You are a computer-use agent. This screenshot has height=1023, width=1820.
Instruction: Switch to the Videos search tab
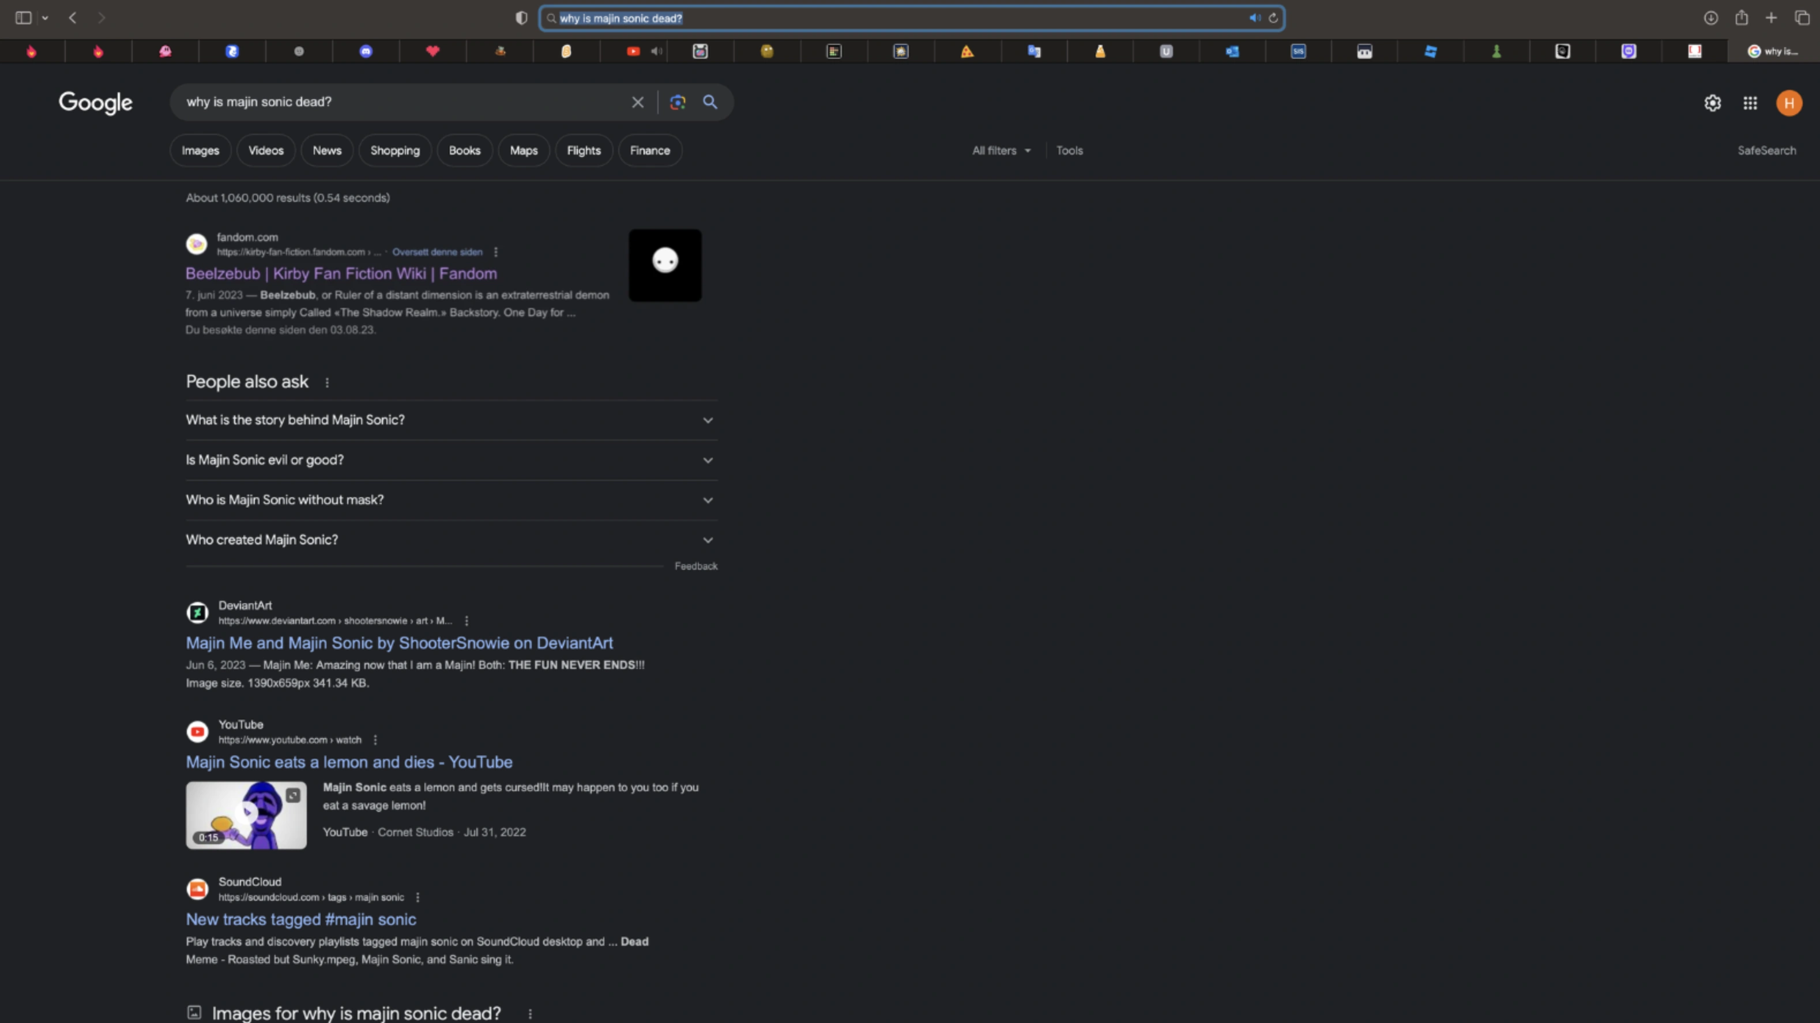(266, 151)
